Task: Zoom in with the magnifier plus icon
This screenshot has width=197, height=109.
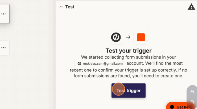Action: (x=192, y=92)
